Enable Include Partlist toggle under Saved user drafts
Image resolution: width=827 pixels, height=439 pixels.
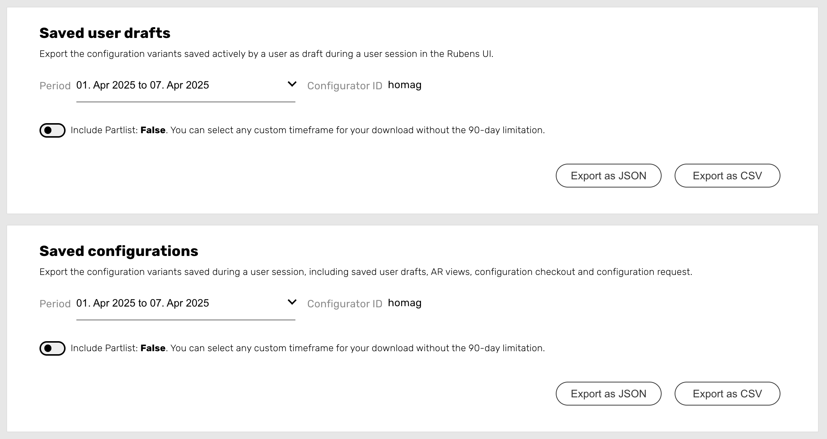(x=53, y=130)
